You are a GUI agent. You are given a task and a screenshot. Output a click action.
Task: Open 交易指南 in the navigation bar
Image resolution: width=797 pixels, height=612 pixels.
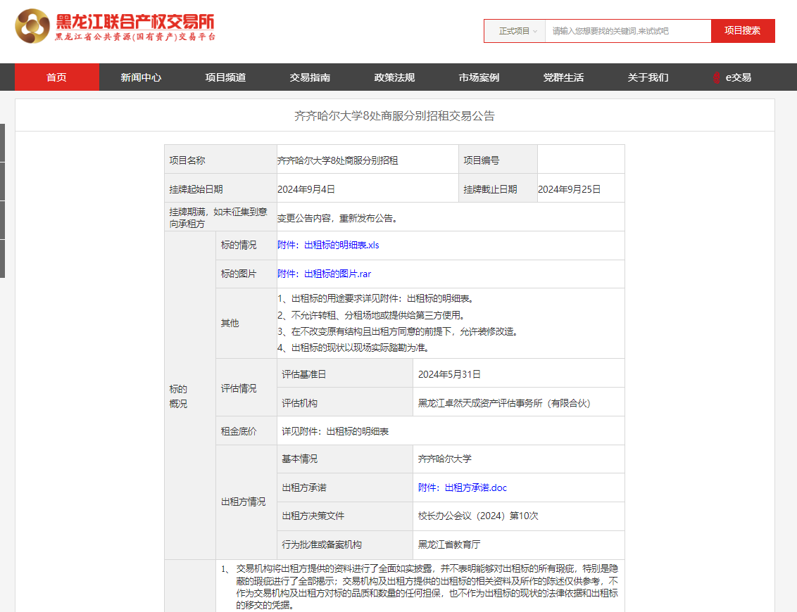pos(310,77)
